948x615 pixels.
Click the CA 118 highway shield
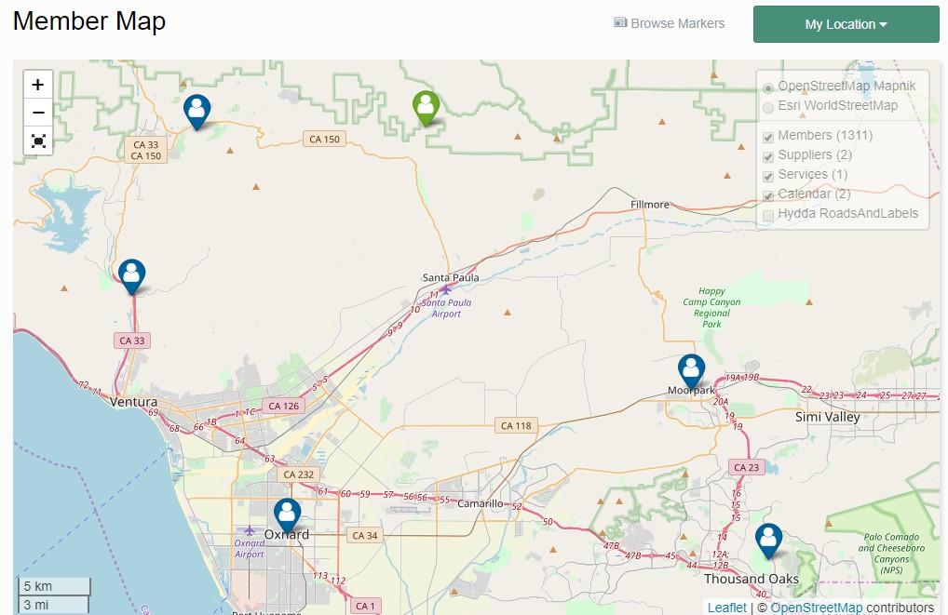pos(516,425)
